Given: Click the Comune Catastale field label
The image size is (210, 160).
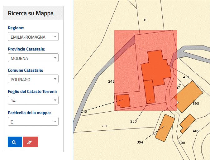Looking at the screenshot, I should pos(26,70).
